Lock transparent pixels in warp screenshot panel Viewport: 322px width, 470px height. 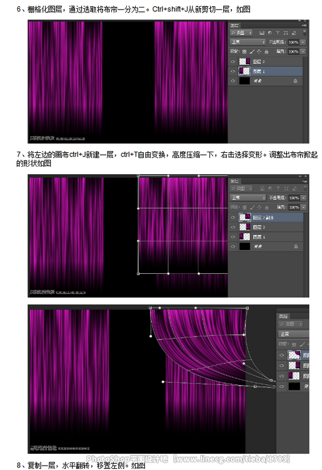tap(294, 345)
